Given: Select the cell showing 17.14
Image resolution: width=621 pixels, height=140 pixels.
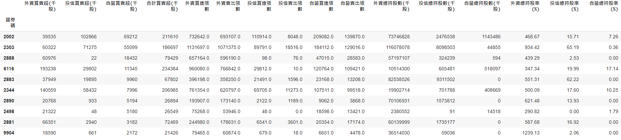Looking at the screenshot, I should tap(612, 69).
